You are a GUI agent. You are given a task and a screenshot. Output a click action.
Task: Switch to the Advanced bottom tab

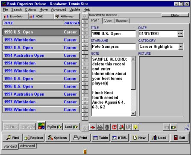[27, 146]
